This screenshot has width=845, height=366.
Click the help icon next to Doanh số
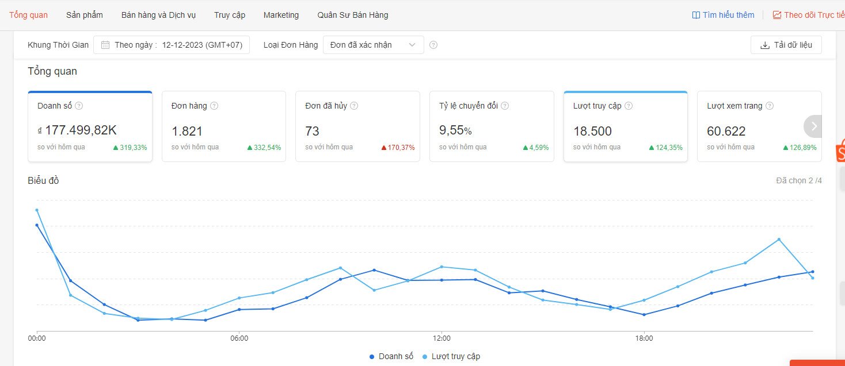(79, 106)
